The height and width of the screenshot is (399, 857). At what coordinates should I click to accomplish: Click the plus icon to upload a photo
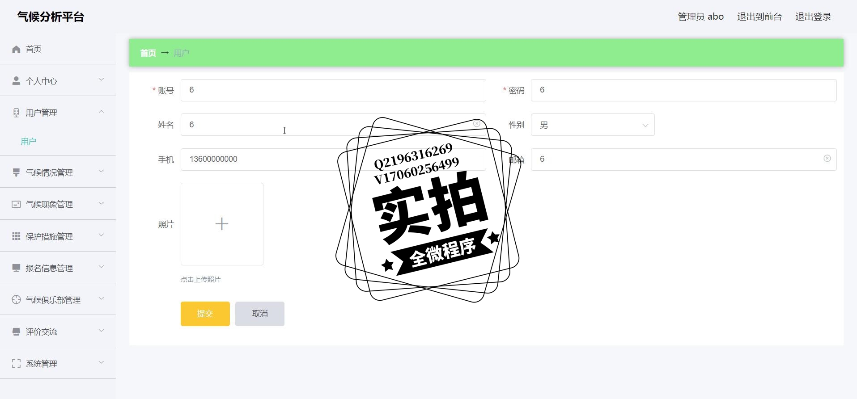pos(222,224)
